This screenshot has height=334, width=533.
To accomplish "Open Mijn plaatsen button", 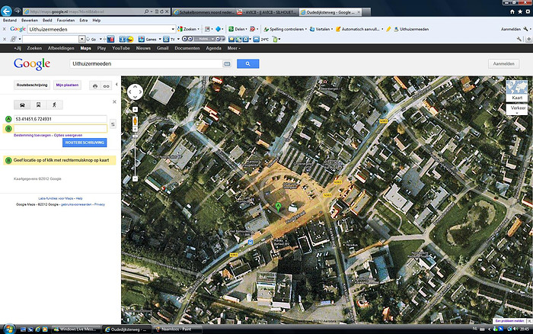I will click(67, 85).
